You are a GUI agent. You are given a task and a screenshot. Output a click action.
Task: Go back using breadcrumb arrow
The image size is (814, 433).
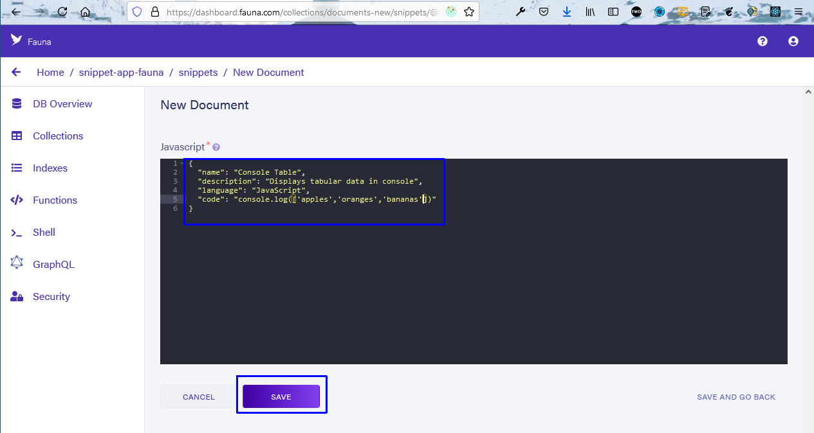click(17, 73)
